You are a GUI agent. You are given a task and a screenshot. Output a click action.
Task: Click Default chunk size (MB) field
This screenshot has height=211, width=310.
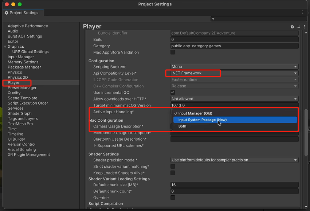[235, 185]
